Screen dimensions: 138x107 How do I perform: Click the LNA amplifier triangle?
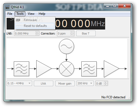tap(42, 69)
